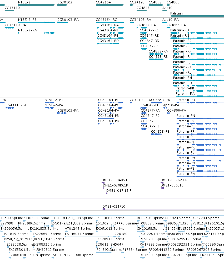This screenshot has width=224, height=259.
Task: Click transcript CG43164-RD label
Action: [x=108, y=41]
